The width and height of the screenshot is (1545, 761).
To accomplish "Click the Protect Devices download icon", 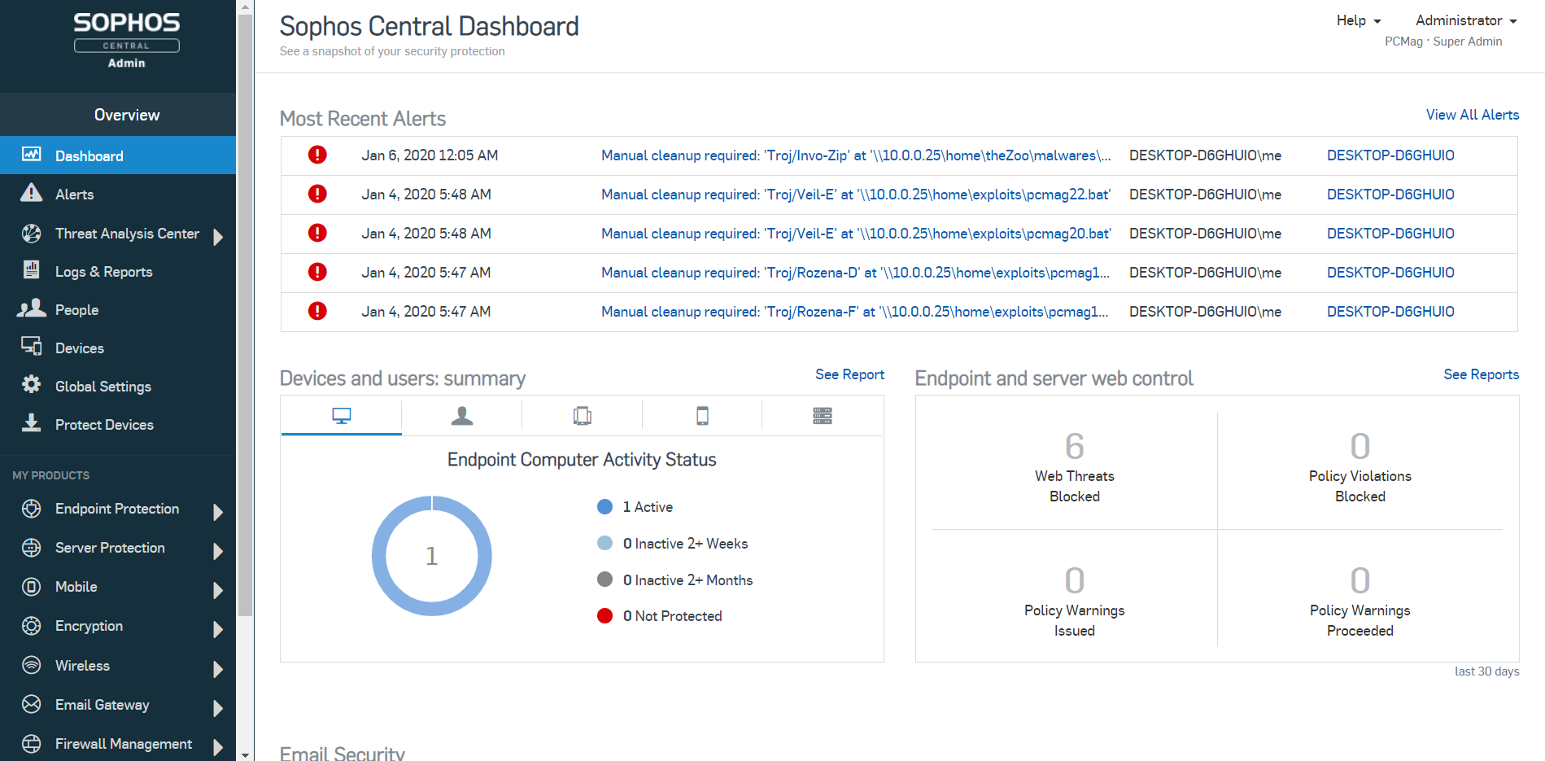I will tap(31, 422).
